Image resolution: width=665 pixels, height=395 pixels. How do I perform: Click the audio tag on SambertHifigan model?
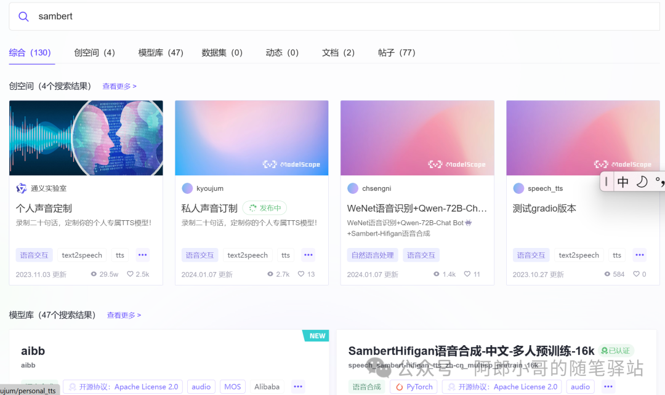tap(580, 386)
